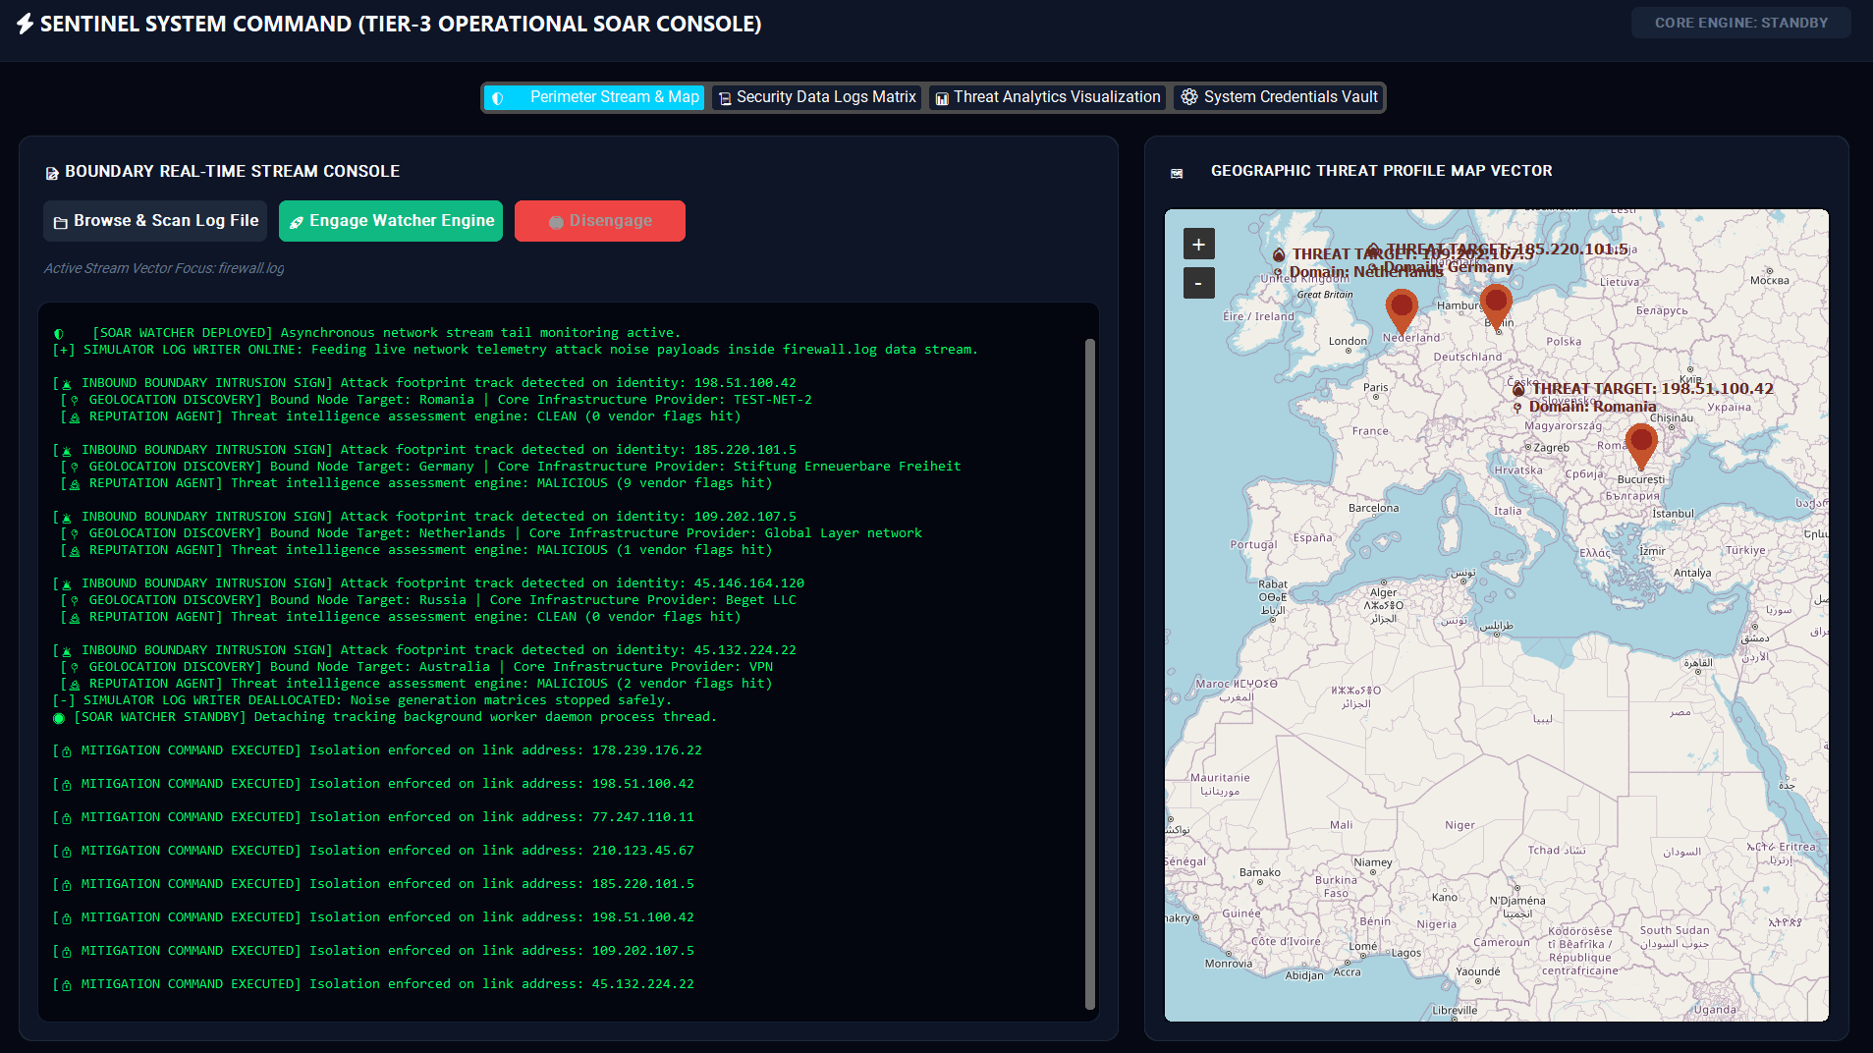The height and width of the screenshot is (1053, 1873).
Task: Click rocket icon in Engage Watcher button
Action: pos(296,223)
